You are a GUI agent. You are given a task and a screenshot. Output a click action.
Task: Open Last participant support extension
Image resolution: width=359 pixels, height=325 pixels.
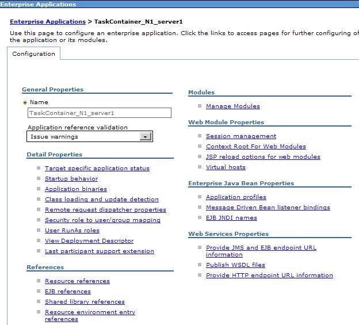[100, 251]
